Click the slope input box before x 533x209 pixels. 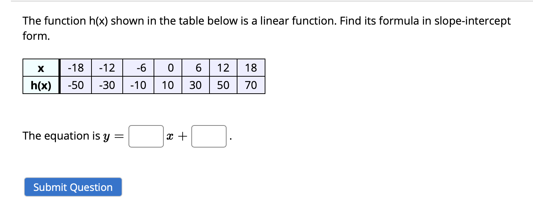145,136
